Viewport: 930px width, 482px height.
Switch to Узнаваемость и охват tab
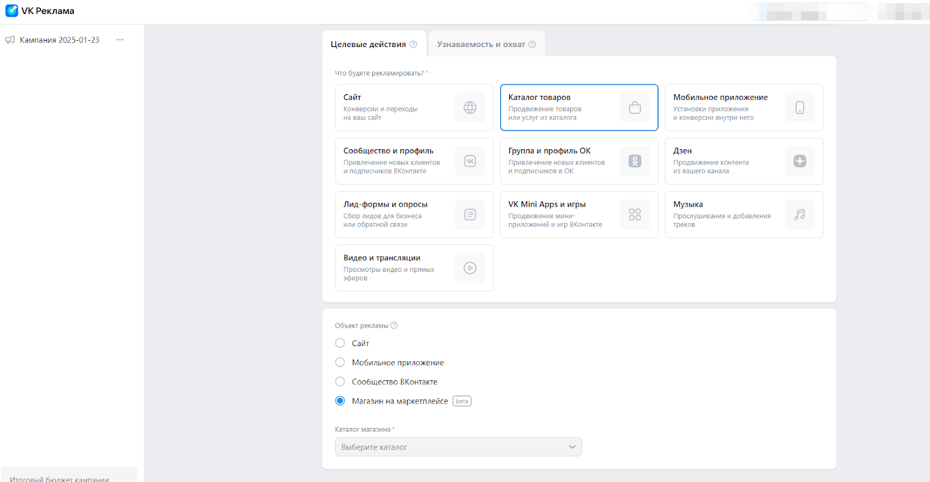point(481,44)
